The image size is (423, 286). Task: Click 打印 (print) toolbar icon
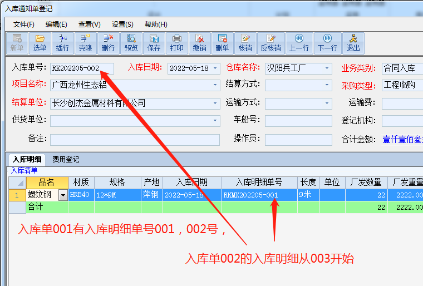176,43
